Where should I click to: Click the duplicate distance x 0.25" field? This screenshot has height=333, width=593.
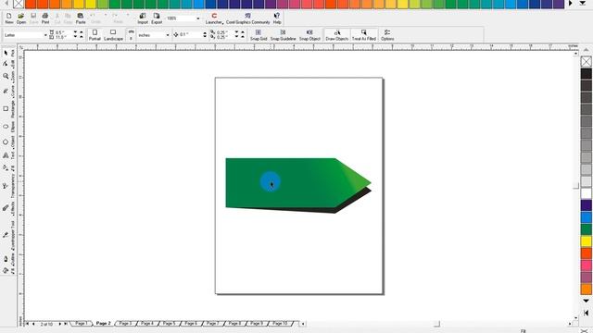224,32
